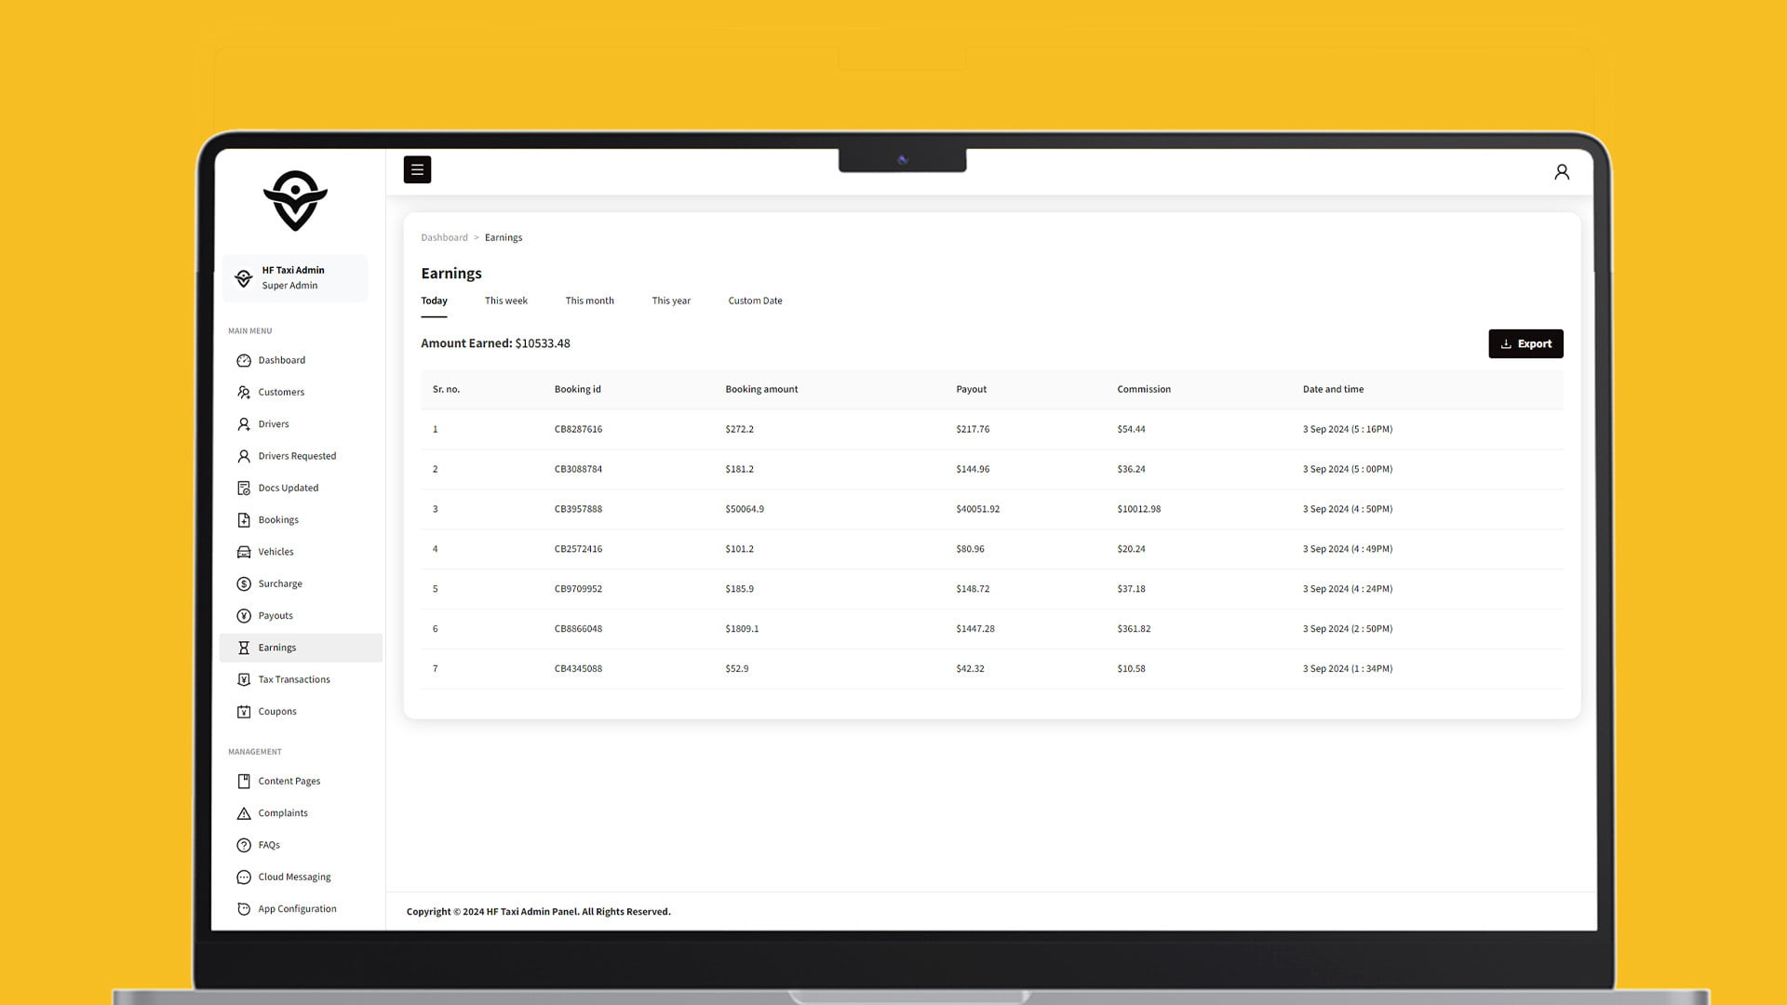Click the Cloud Messaging chat icon

click(244, 878)
